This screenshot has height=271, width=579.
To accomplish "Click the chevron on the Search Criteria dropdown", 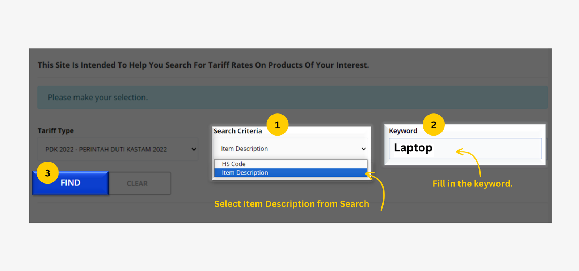I will [363, 149].
